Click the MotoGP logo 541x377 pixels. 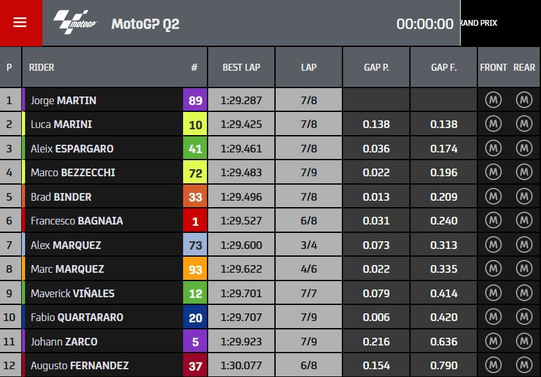[x=76, y=22]
